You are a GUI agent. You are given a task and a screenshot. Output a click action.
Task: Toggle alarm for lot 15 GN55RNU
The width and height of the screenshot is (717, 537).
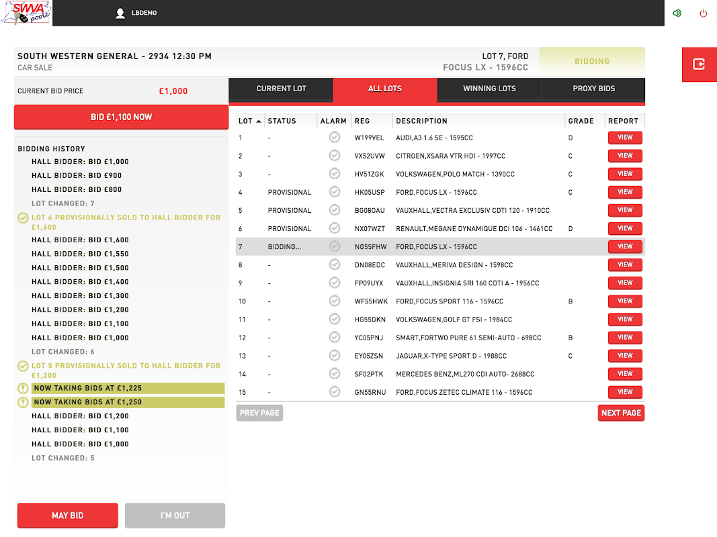click(x=335, y=392)
